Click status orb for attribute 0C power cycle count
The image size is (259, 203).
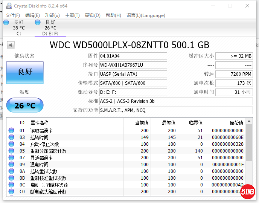[11, 185]
